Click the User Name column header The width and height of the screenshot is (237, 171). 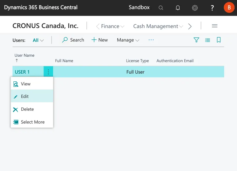[24, 55]
